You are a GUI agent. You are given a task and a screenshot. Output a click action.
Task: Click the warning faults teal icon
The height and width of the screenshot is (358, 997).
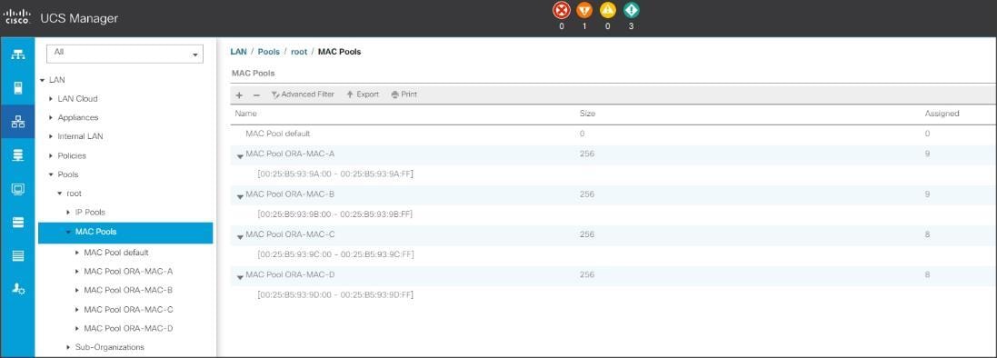coord(631,10)
